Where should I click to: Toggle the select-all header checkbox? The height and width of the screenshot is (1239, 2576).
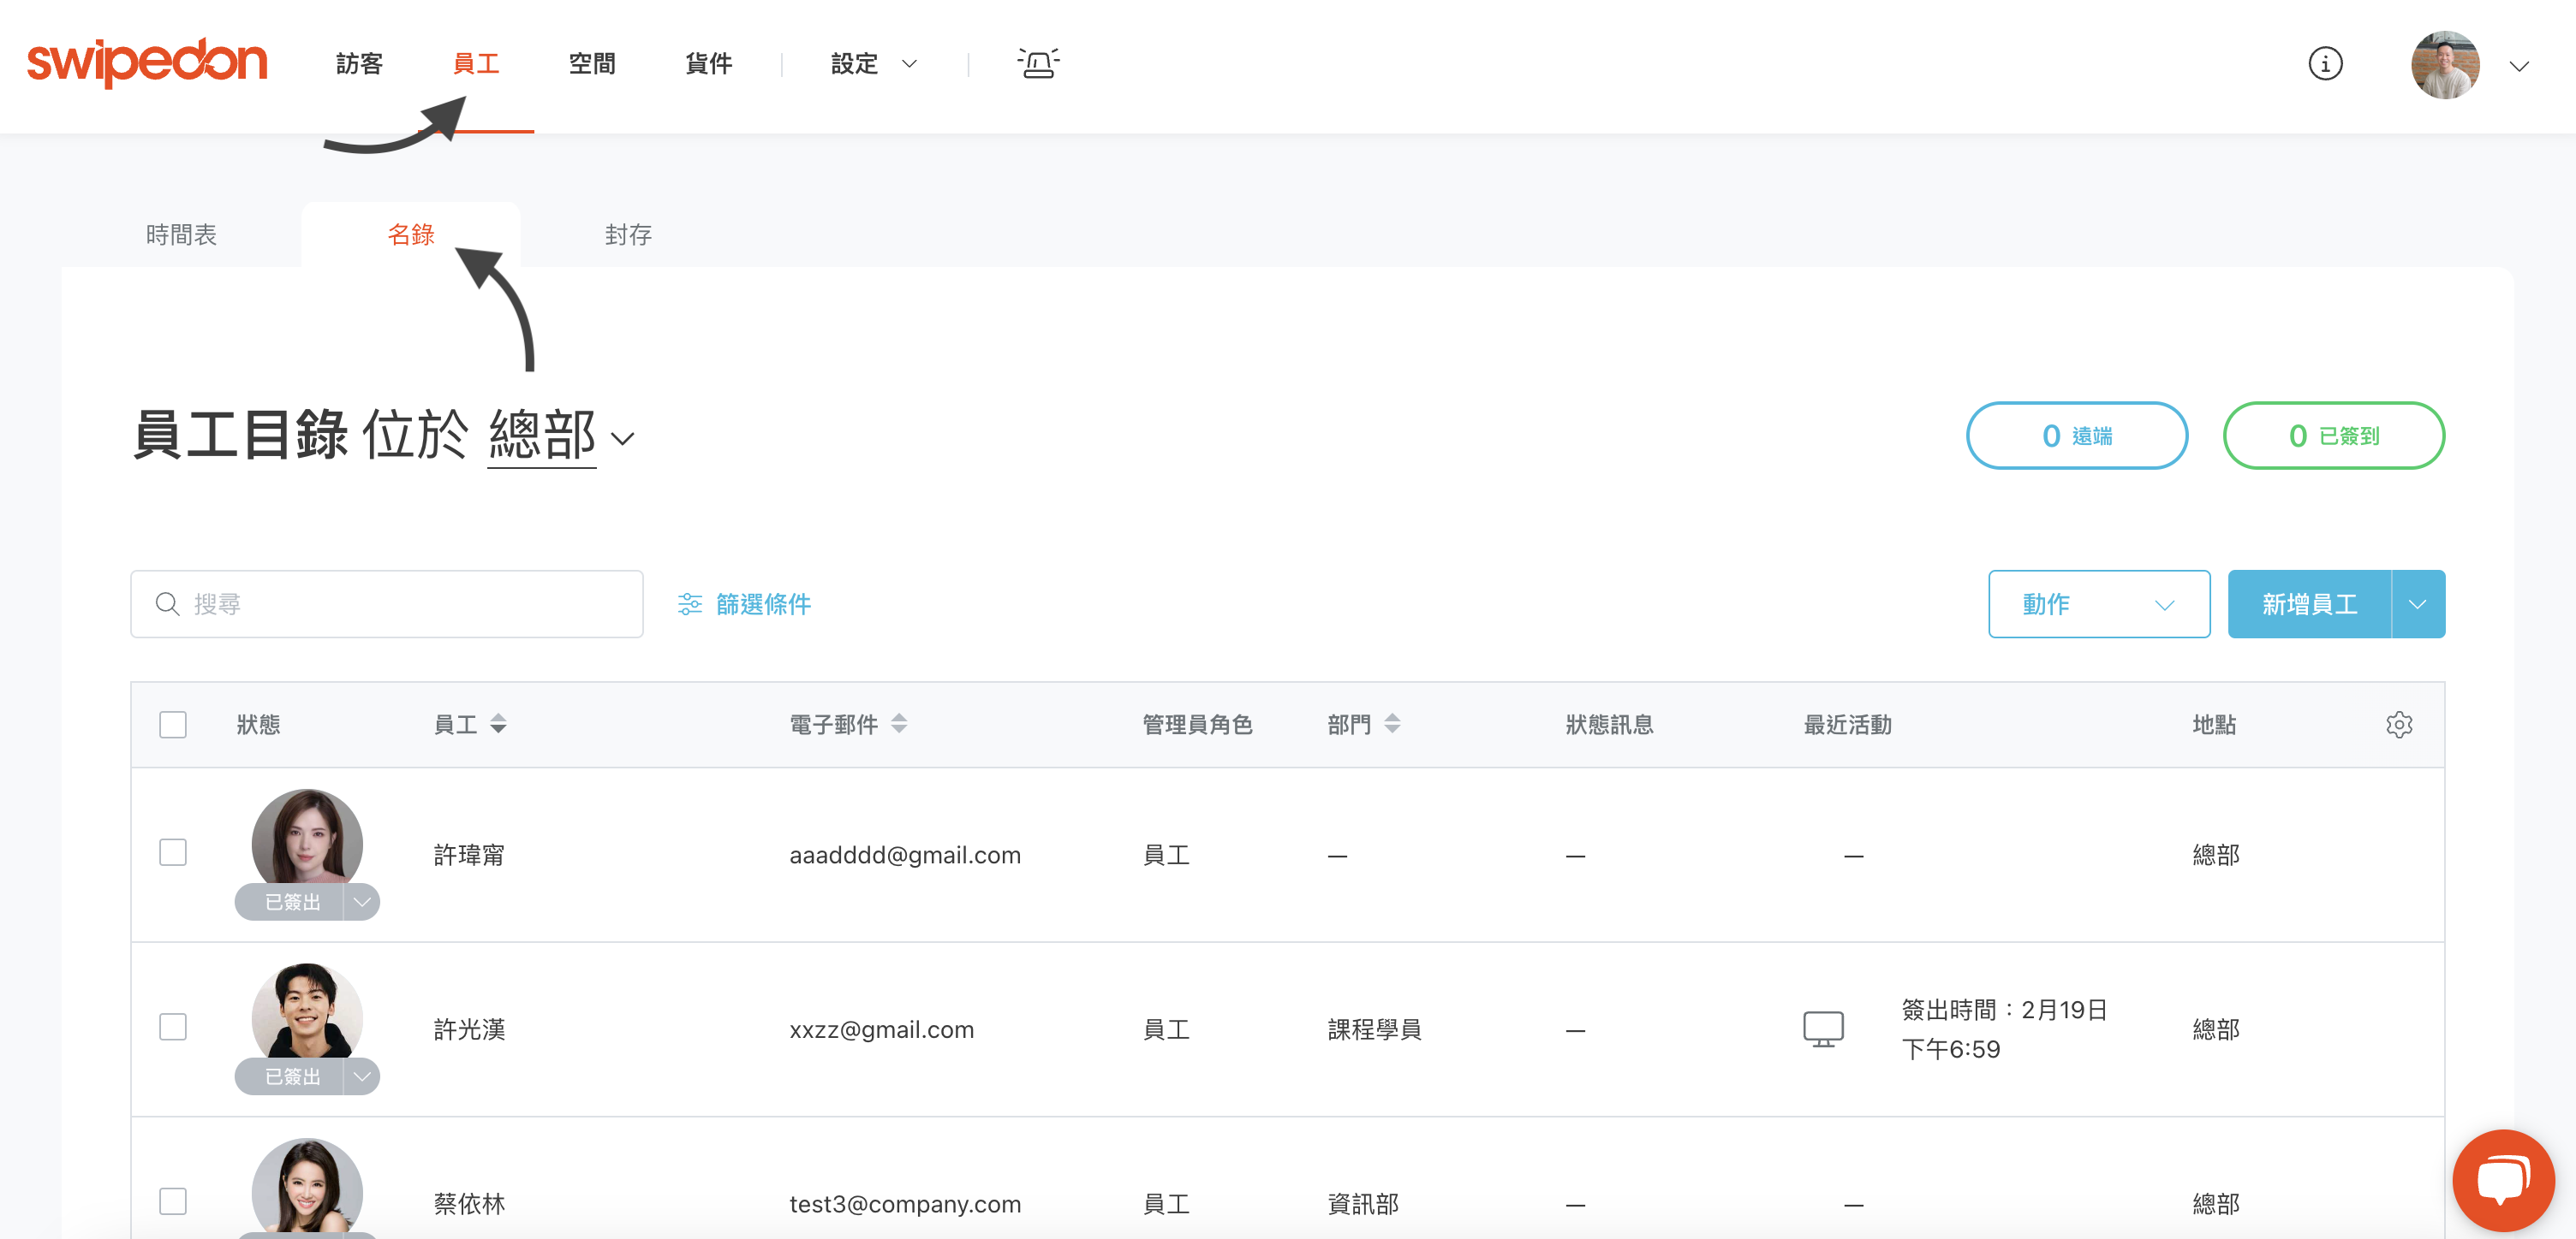click(173, 725)
